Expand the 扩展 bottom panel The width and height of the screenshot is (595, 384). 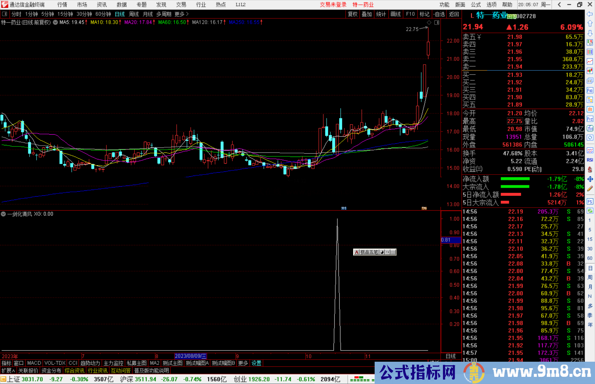[8, 371]
